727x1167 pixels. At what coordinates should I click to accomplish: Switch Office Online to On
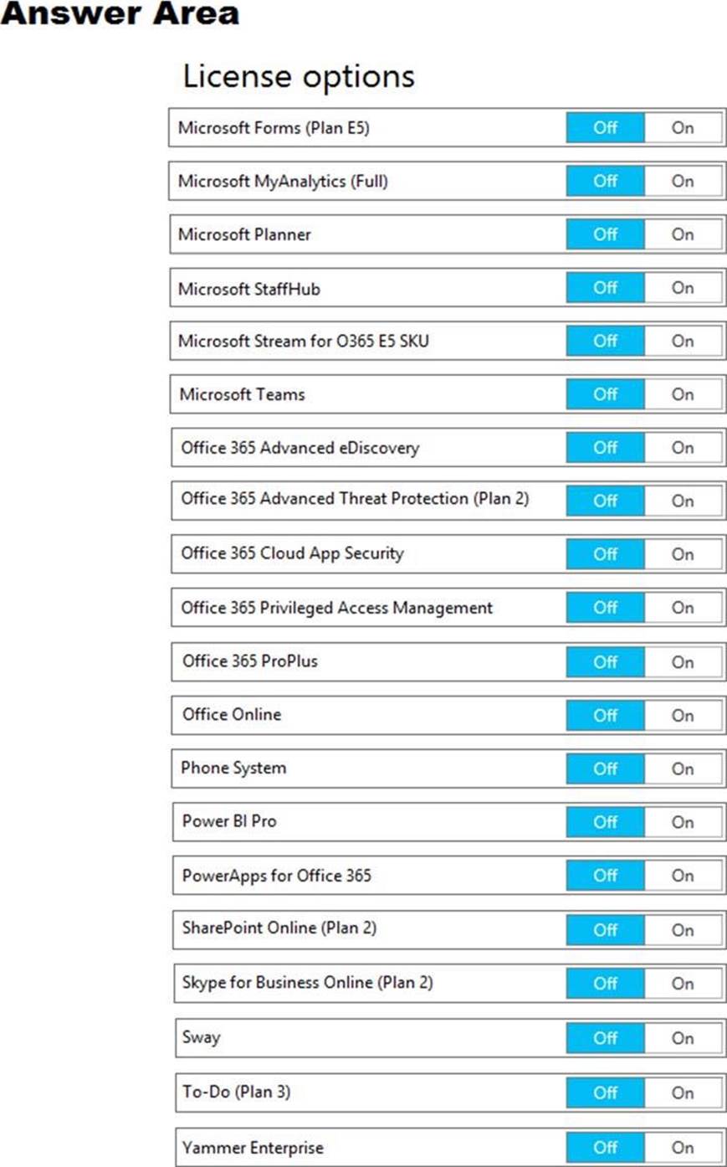tap(683, 716)
